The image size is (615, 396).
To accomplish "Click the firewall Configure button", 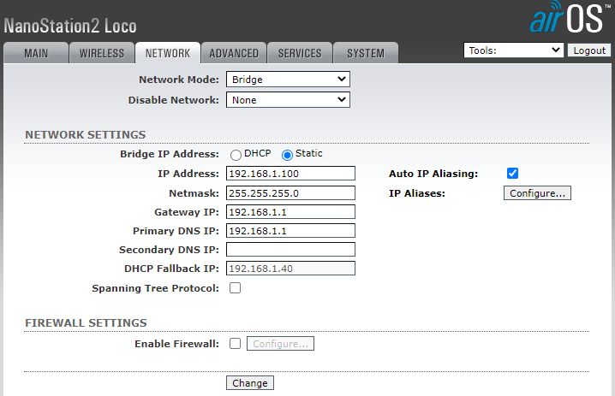I will [280, 344].
